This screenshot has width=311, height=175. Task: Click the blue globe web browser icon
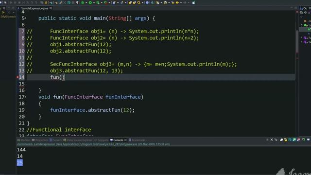(147, 2)
